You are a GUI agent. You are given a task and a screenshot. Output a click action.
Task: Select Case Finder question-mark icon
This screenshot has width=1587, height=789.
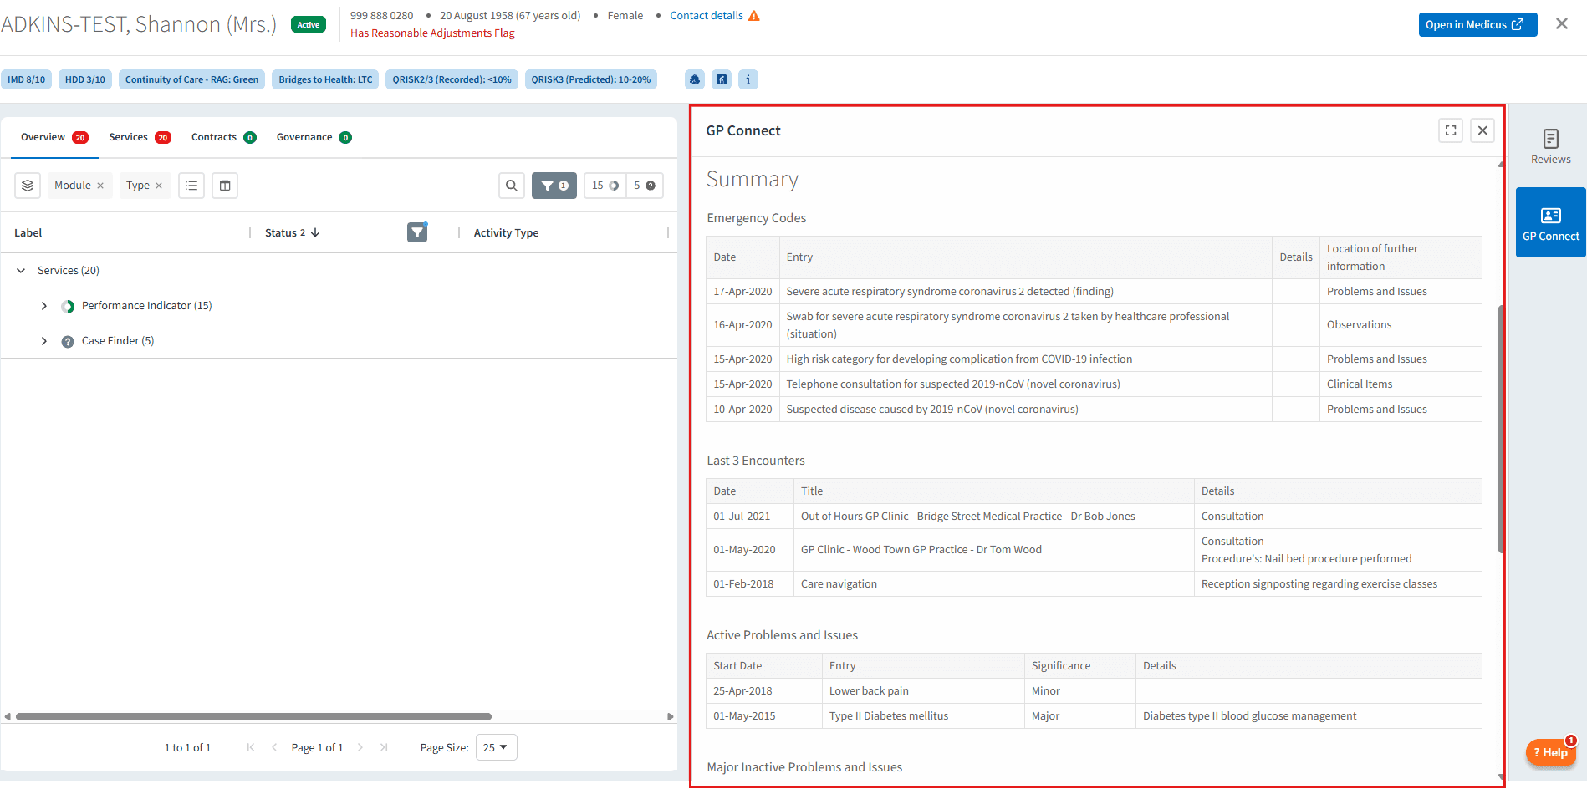(68, 341)
